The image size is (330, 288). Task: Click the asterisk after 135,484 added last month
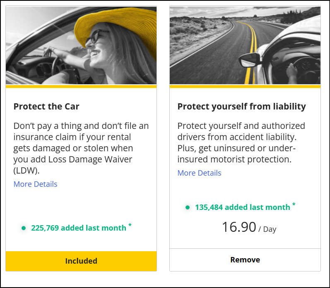(x=294, y=205)
